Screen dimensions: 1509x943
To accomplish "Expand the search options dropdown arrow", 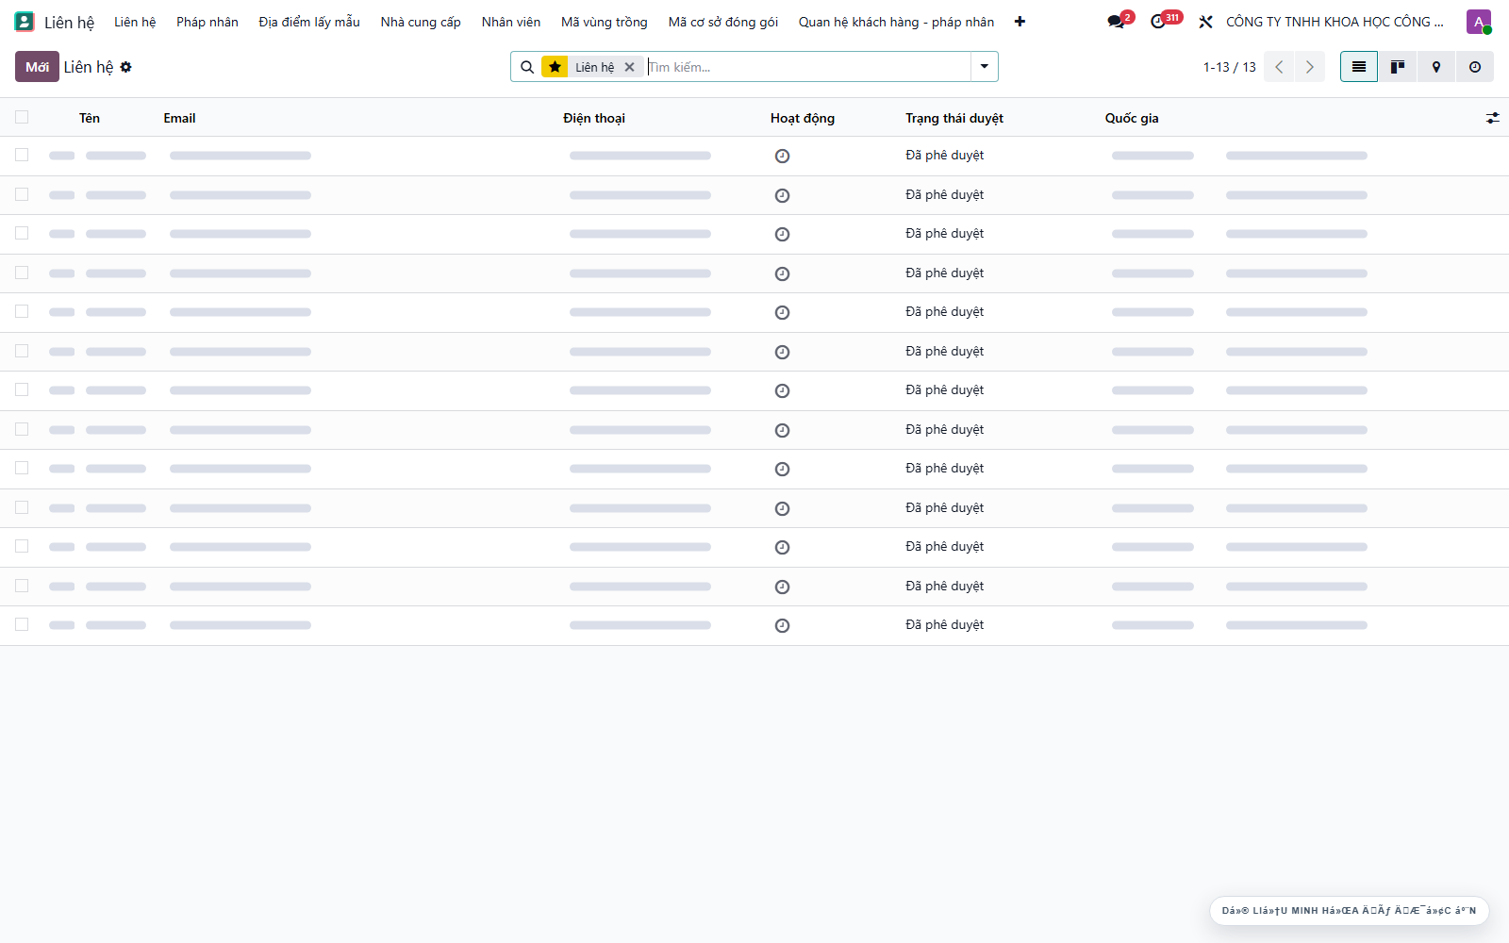I will (984, 67).
